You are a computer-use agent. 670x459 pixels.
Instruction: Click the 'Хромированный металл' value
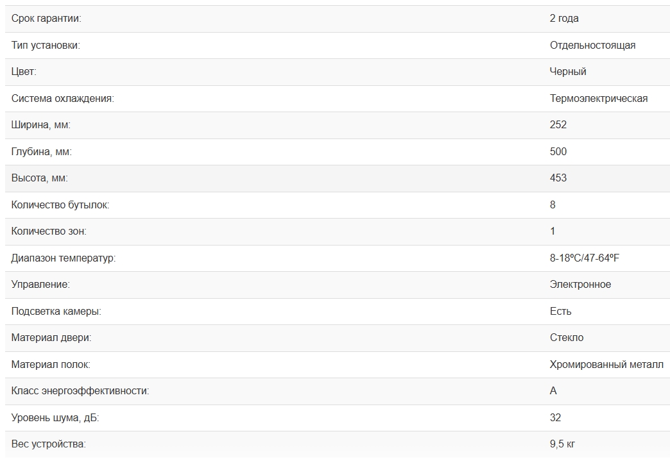[606, 364]
